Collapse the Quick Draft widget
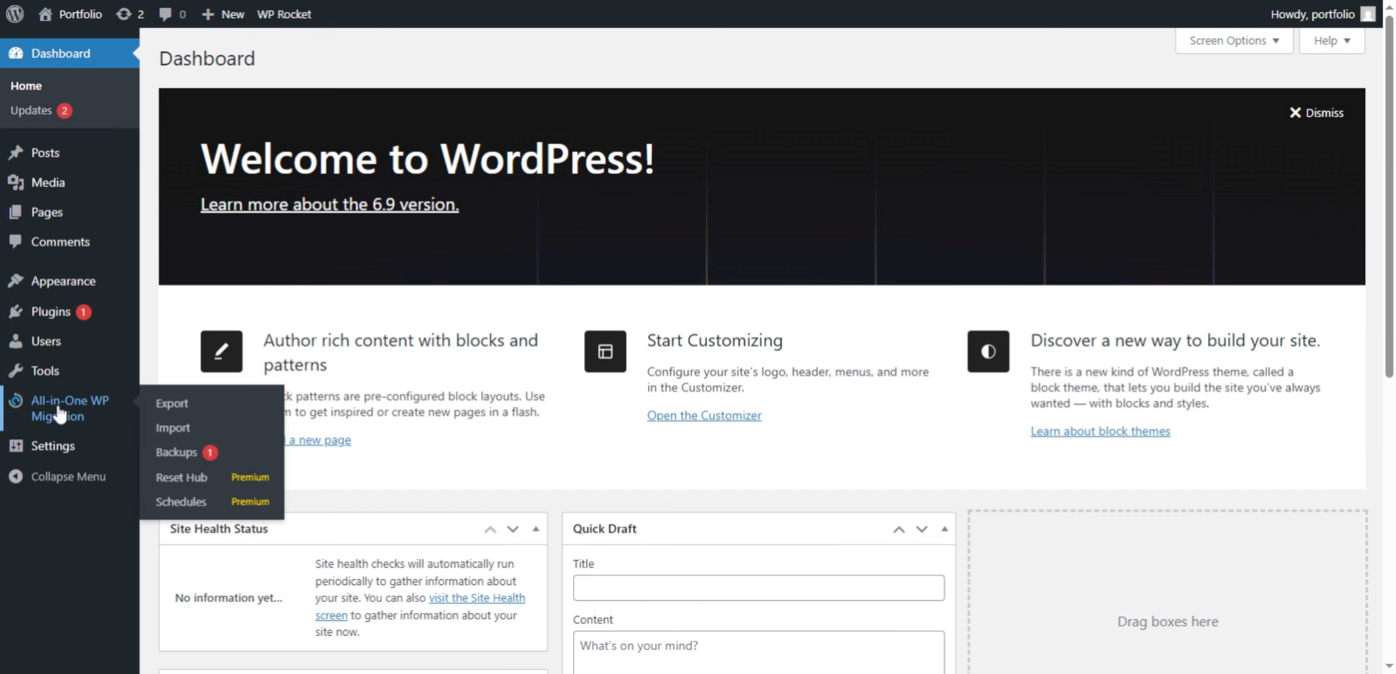The image size is (1396, 674). click(944, 529)
